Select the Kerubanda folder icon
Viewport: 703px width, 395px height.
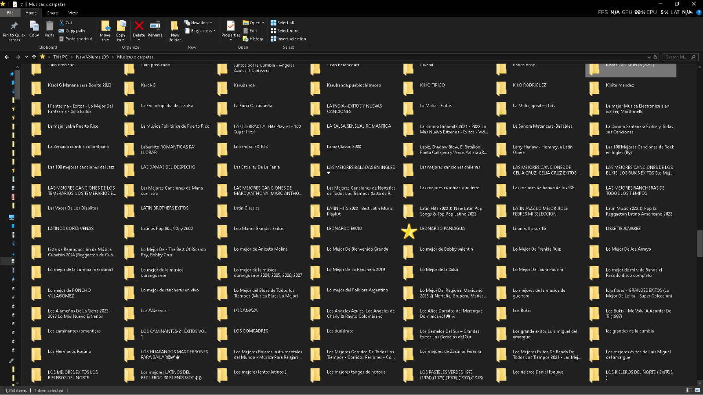223,88
